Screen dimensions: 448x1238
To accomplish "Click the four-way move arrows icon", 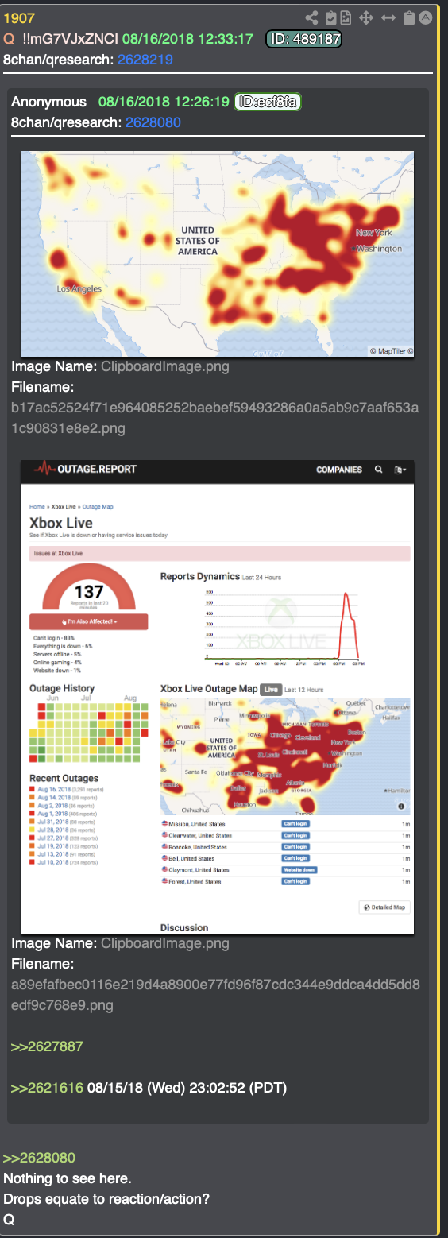I will tap(367, 17).
